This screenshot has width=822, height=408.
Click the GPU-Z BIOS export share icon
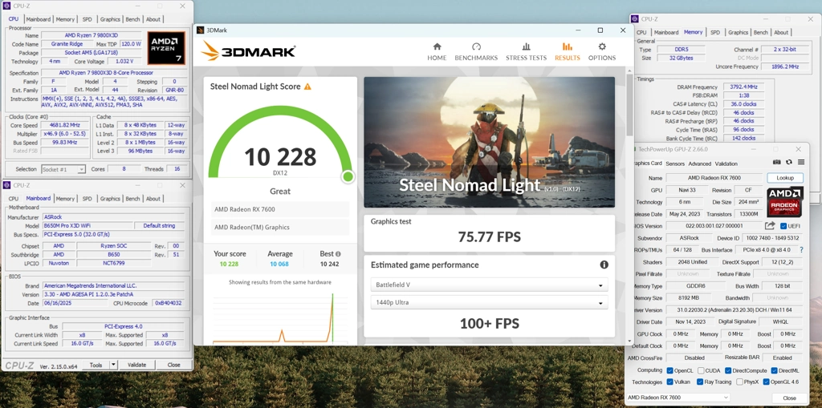(x=770, y=226)
